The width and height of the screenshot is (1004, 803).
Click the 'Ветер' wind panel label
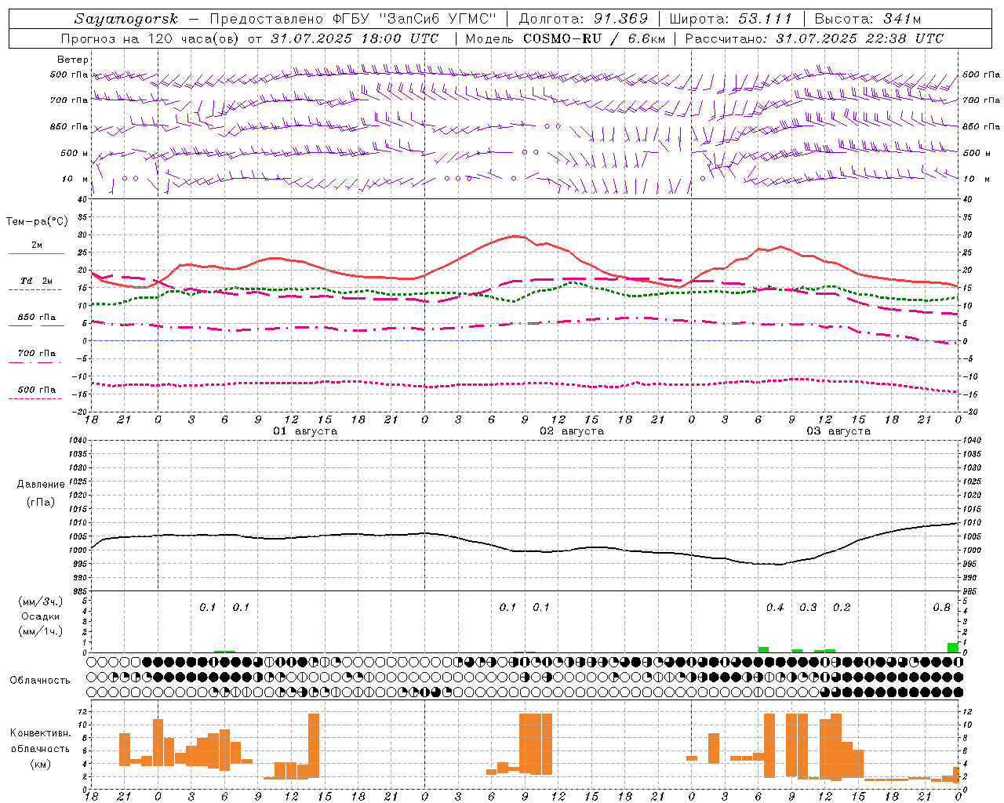coord(73,60)
